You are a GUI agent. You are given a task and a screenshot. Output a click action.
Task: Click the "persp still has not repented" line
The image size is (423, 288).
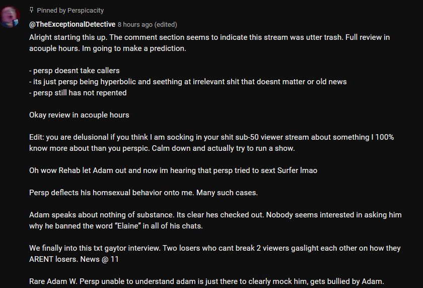pos(78,93)
